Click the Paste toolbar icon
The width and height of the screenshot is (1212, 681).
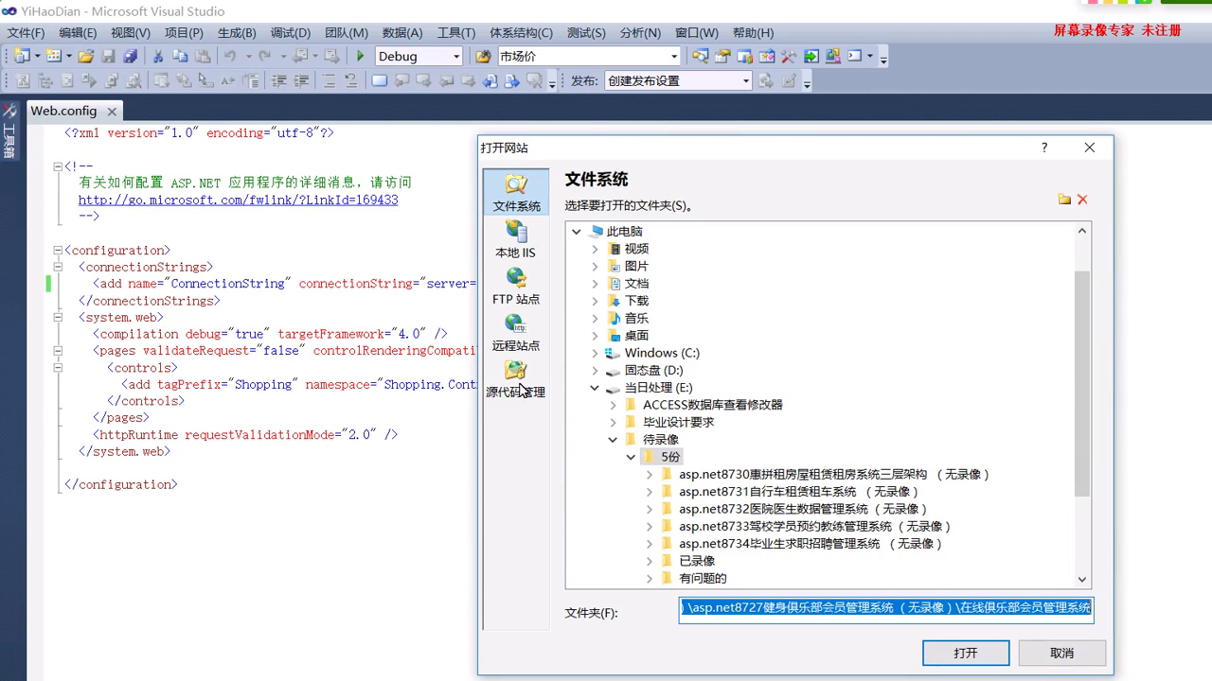click(x=203, y=56)
